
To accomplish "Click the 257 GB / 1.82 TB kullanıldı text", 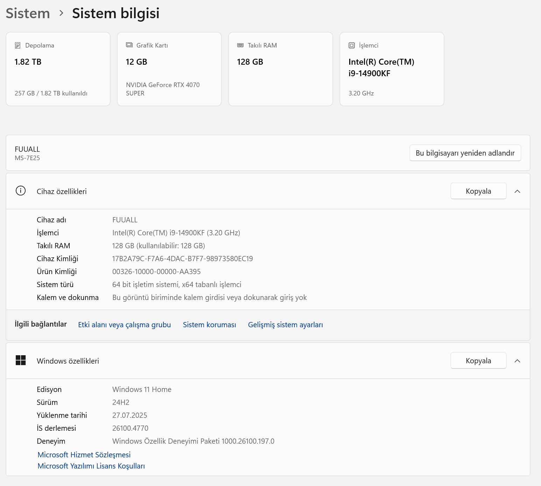I will pos(51,93).
